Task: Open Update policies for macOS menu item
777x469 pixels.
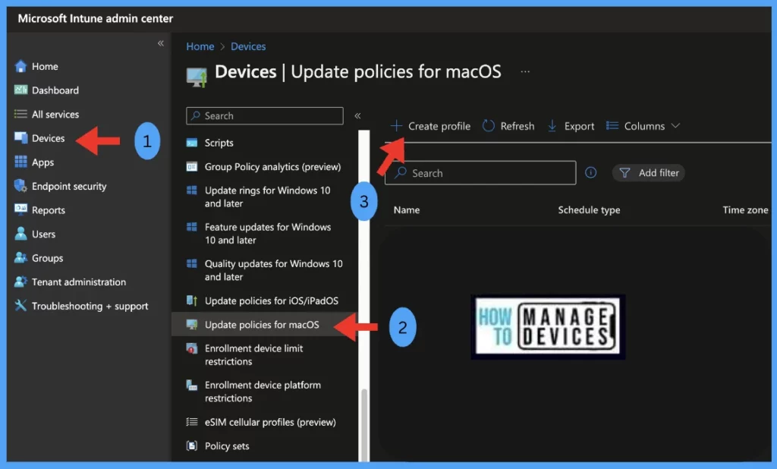Action: [263, 324]
